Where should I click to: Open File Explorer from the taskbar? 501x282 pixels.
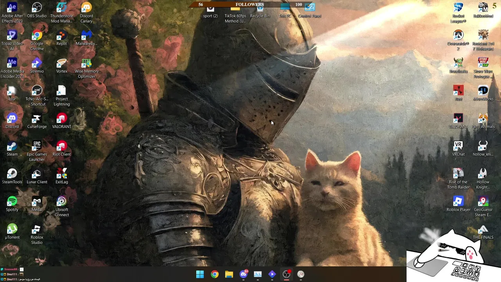tap(229, 274)
